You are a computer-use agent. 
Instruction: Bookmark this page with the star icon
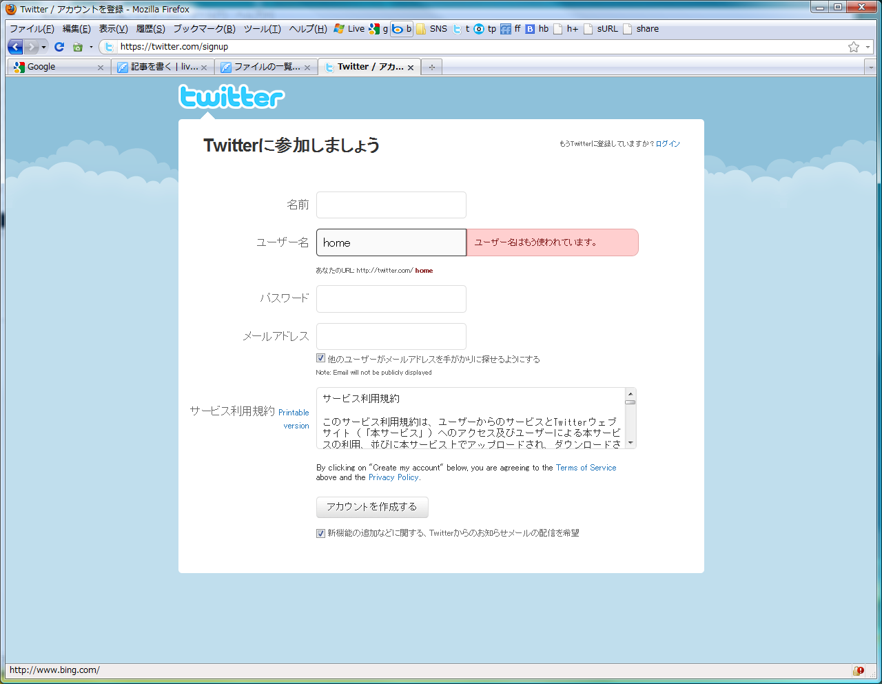click(854, 47)
